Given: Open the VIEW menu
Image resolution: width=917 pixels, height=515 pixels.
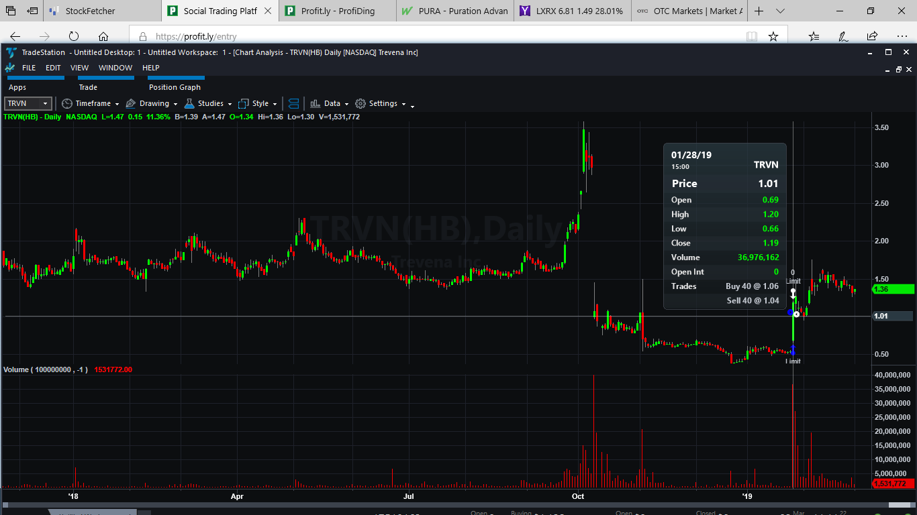Looking at the screenshot, I should [x=80, y=68].
